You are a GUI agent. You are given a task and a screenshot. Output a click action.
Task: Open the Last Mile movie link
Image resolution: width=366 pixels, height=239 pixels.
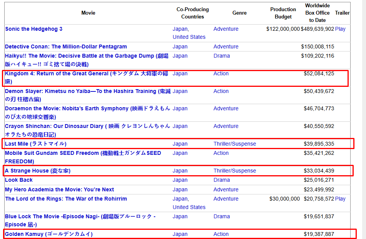point(36,144)
